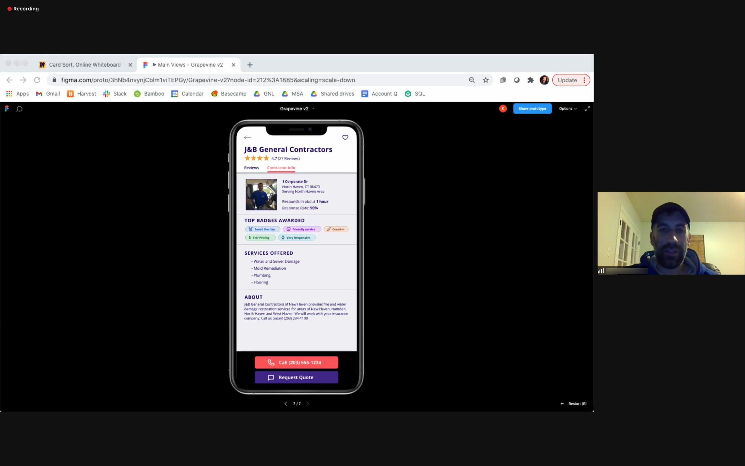The height and width of the screenshot is (466, 745).
Task: Open Chrome Update menu button
Action: (x=571, y=80)
